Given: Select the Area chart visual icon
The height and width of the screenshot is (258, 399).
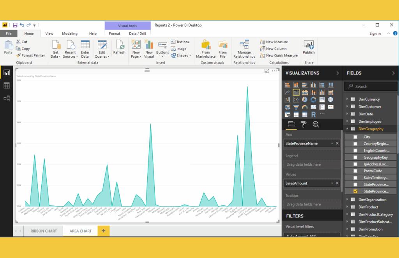Looking at the screenshot, I should pyautogui.click(x=296, y=92).
